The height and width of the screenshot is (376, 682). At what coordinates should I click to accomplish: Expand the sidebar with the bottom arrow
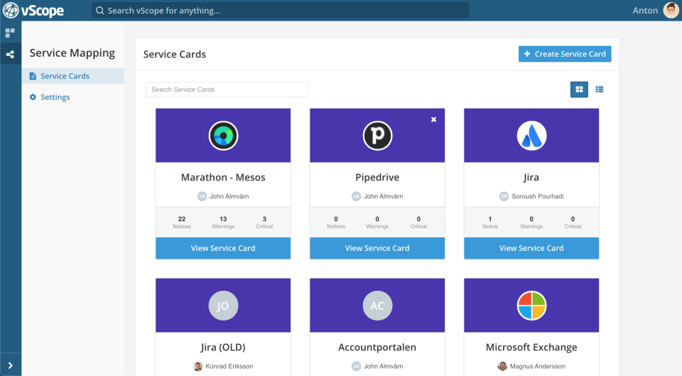tap(11, 365)
